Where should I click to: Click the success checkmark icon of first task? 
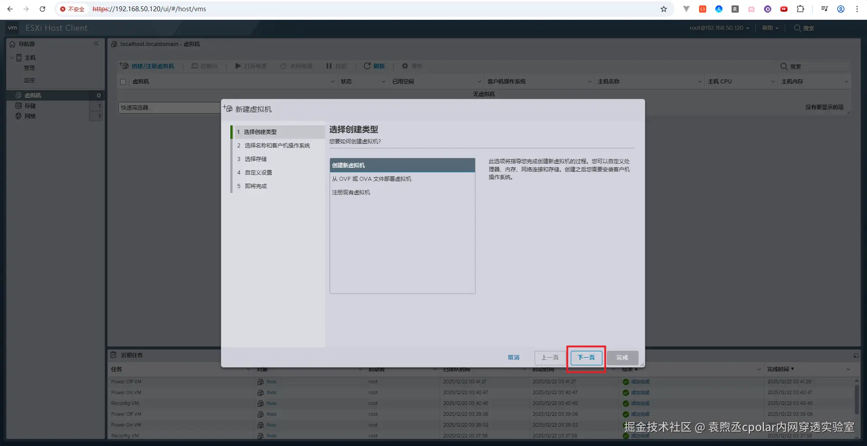pyautogui.click(x=626, y=382)
